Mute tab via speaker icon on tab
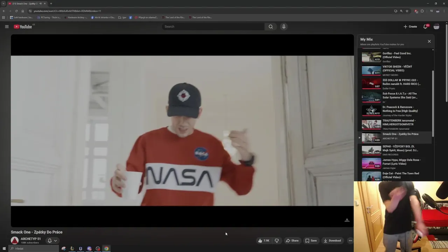This screenshot has width=448, height=252. pyautogui.click(x=40, y=3)
